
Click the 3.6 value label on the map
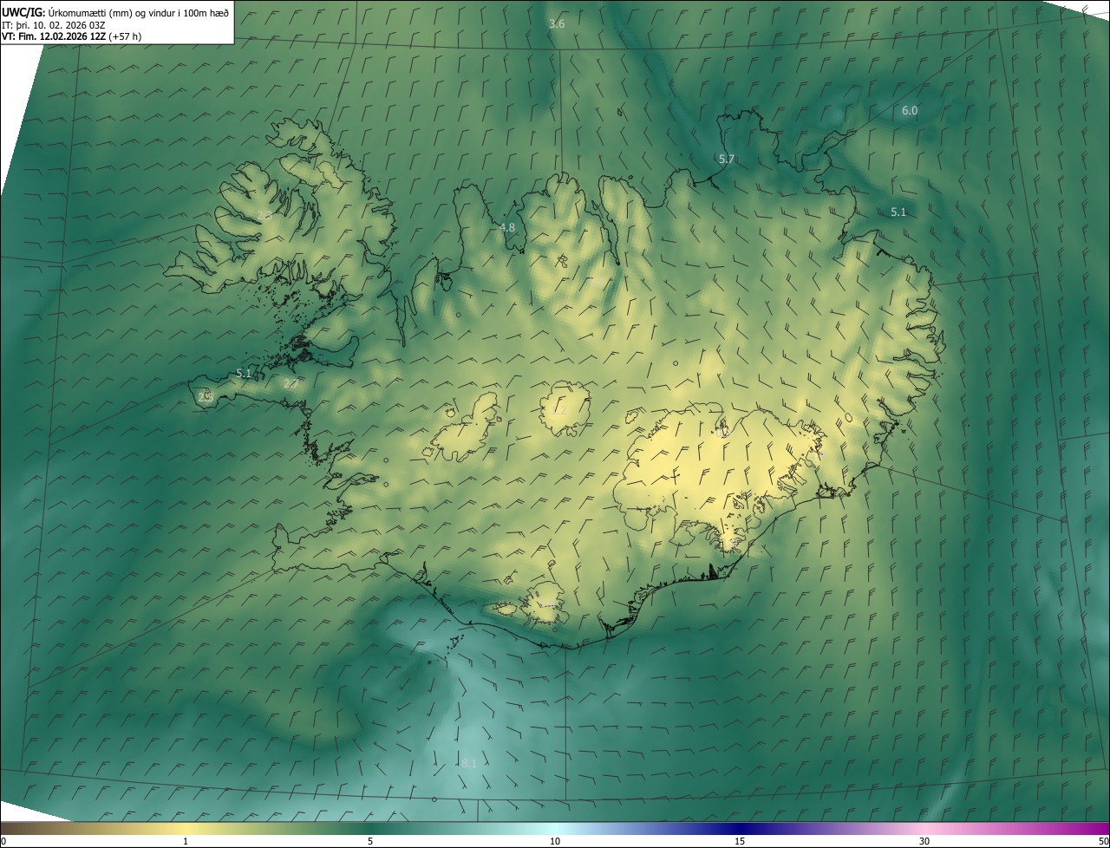[557, 23]
